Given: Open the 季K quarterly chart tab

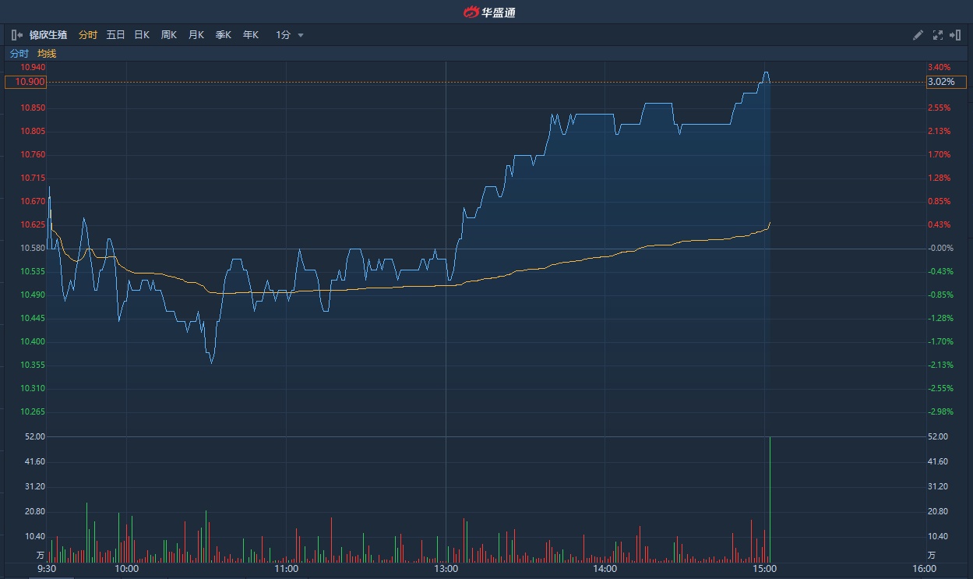Looking at the screenshot, I should coord(223,35).
